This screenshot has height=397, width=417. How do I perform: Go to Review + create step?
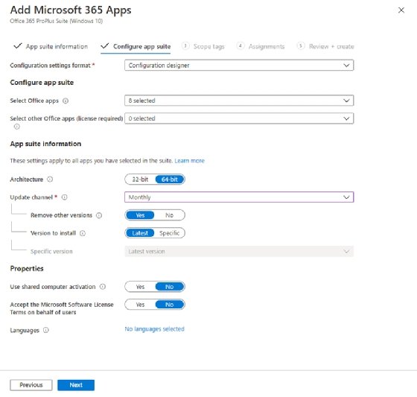325,46
